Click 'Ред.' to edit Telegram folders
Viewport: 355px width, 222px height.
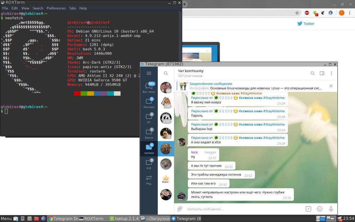coord(149,180)
